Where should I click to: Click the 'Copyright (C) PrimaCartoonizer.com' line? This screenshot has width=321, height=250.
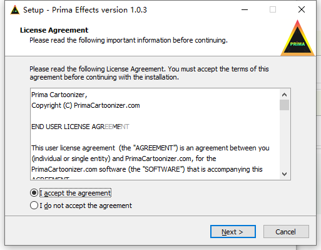click(x=86, y=105)
